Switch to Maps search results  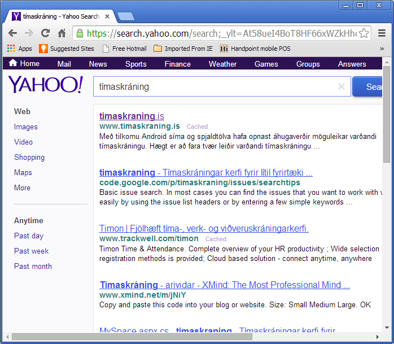coord(23,172)
